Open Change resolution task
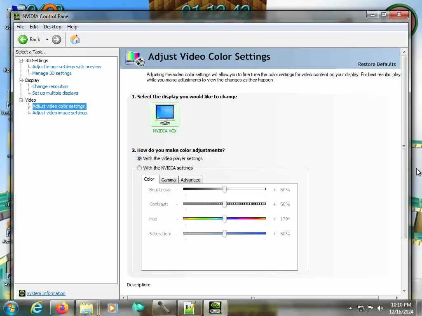The image size is (422, 316). pyautogui.click(x=50, y=86)
